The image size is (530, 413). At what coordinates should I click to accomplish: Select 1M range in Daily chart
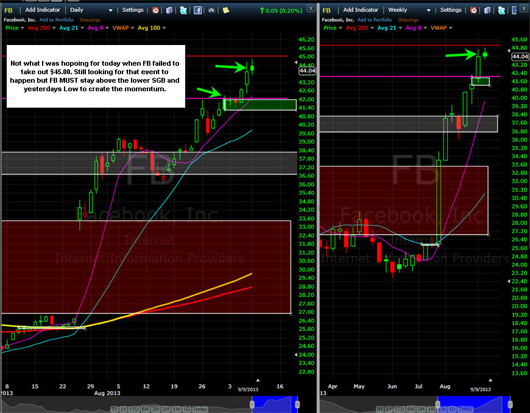(x=166, y=409)
